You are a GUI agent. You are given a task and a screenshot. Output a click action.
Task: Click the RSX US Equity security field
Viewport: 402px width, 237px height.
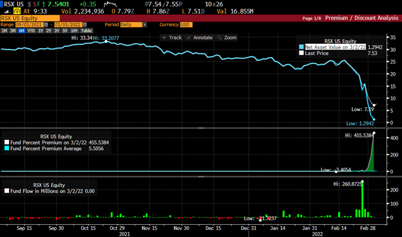point(30,18)
